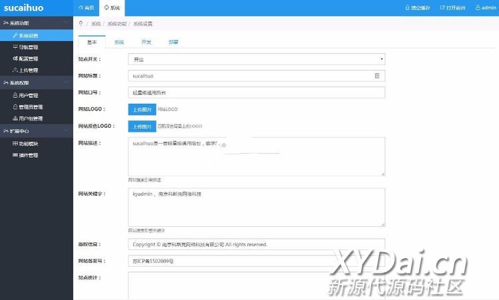Click the 系统功能 breadcrumb link
This screenshot has height=300, width=499.
117,24
